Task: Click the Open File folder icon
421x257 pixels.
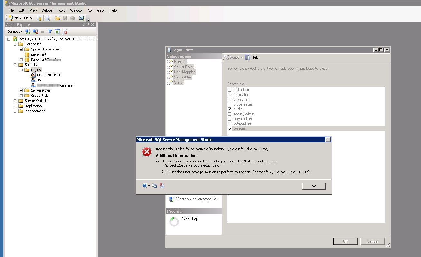Action: [58, 18]
